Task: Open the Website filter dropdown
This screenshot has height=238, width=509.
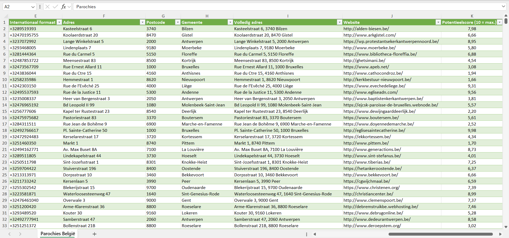Action: point(438,22)
